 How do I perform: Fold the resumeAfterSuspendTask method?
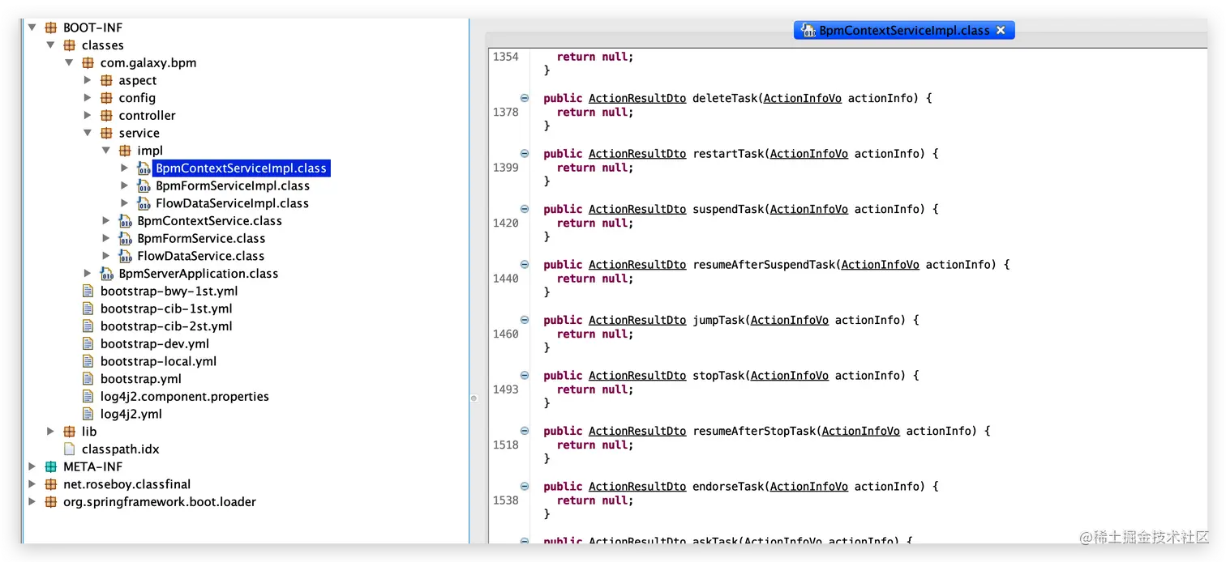(x=524, y=265)
